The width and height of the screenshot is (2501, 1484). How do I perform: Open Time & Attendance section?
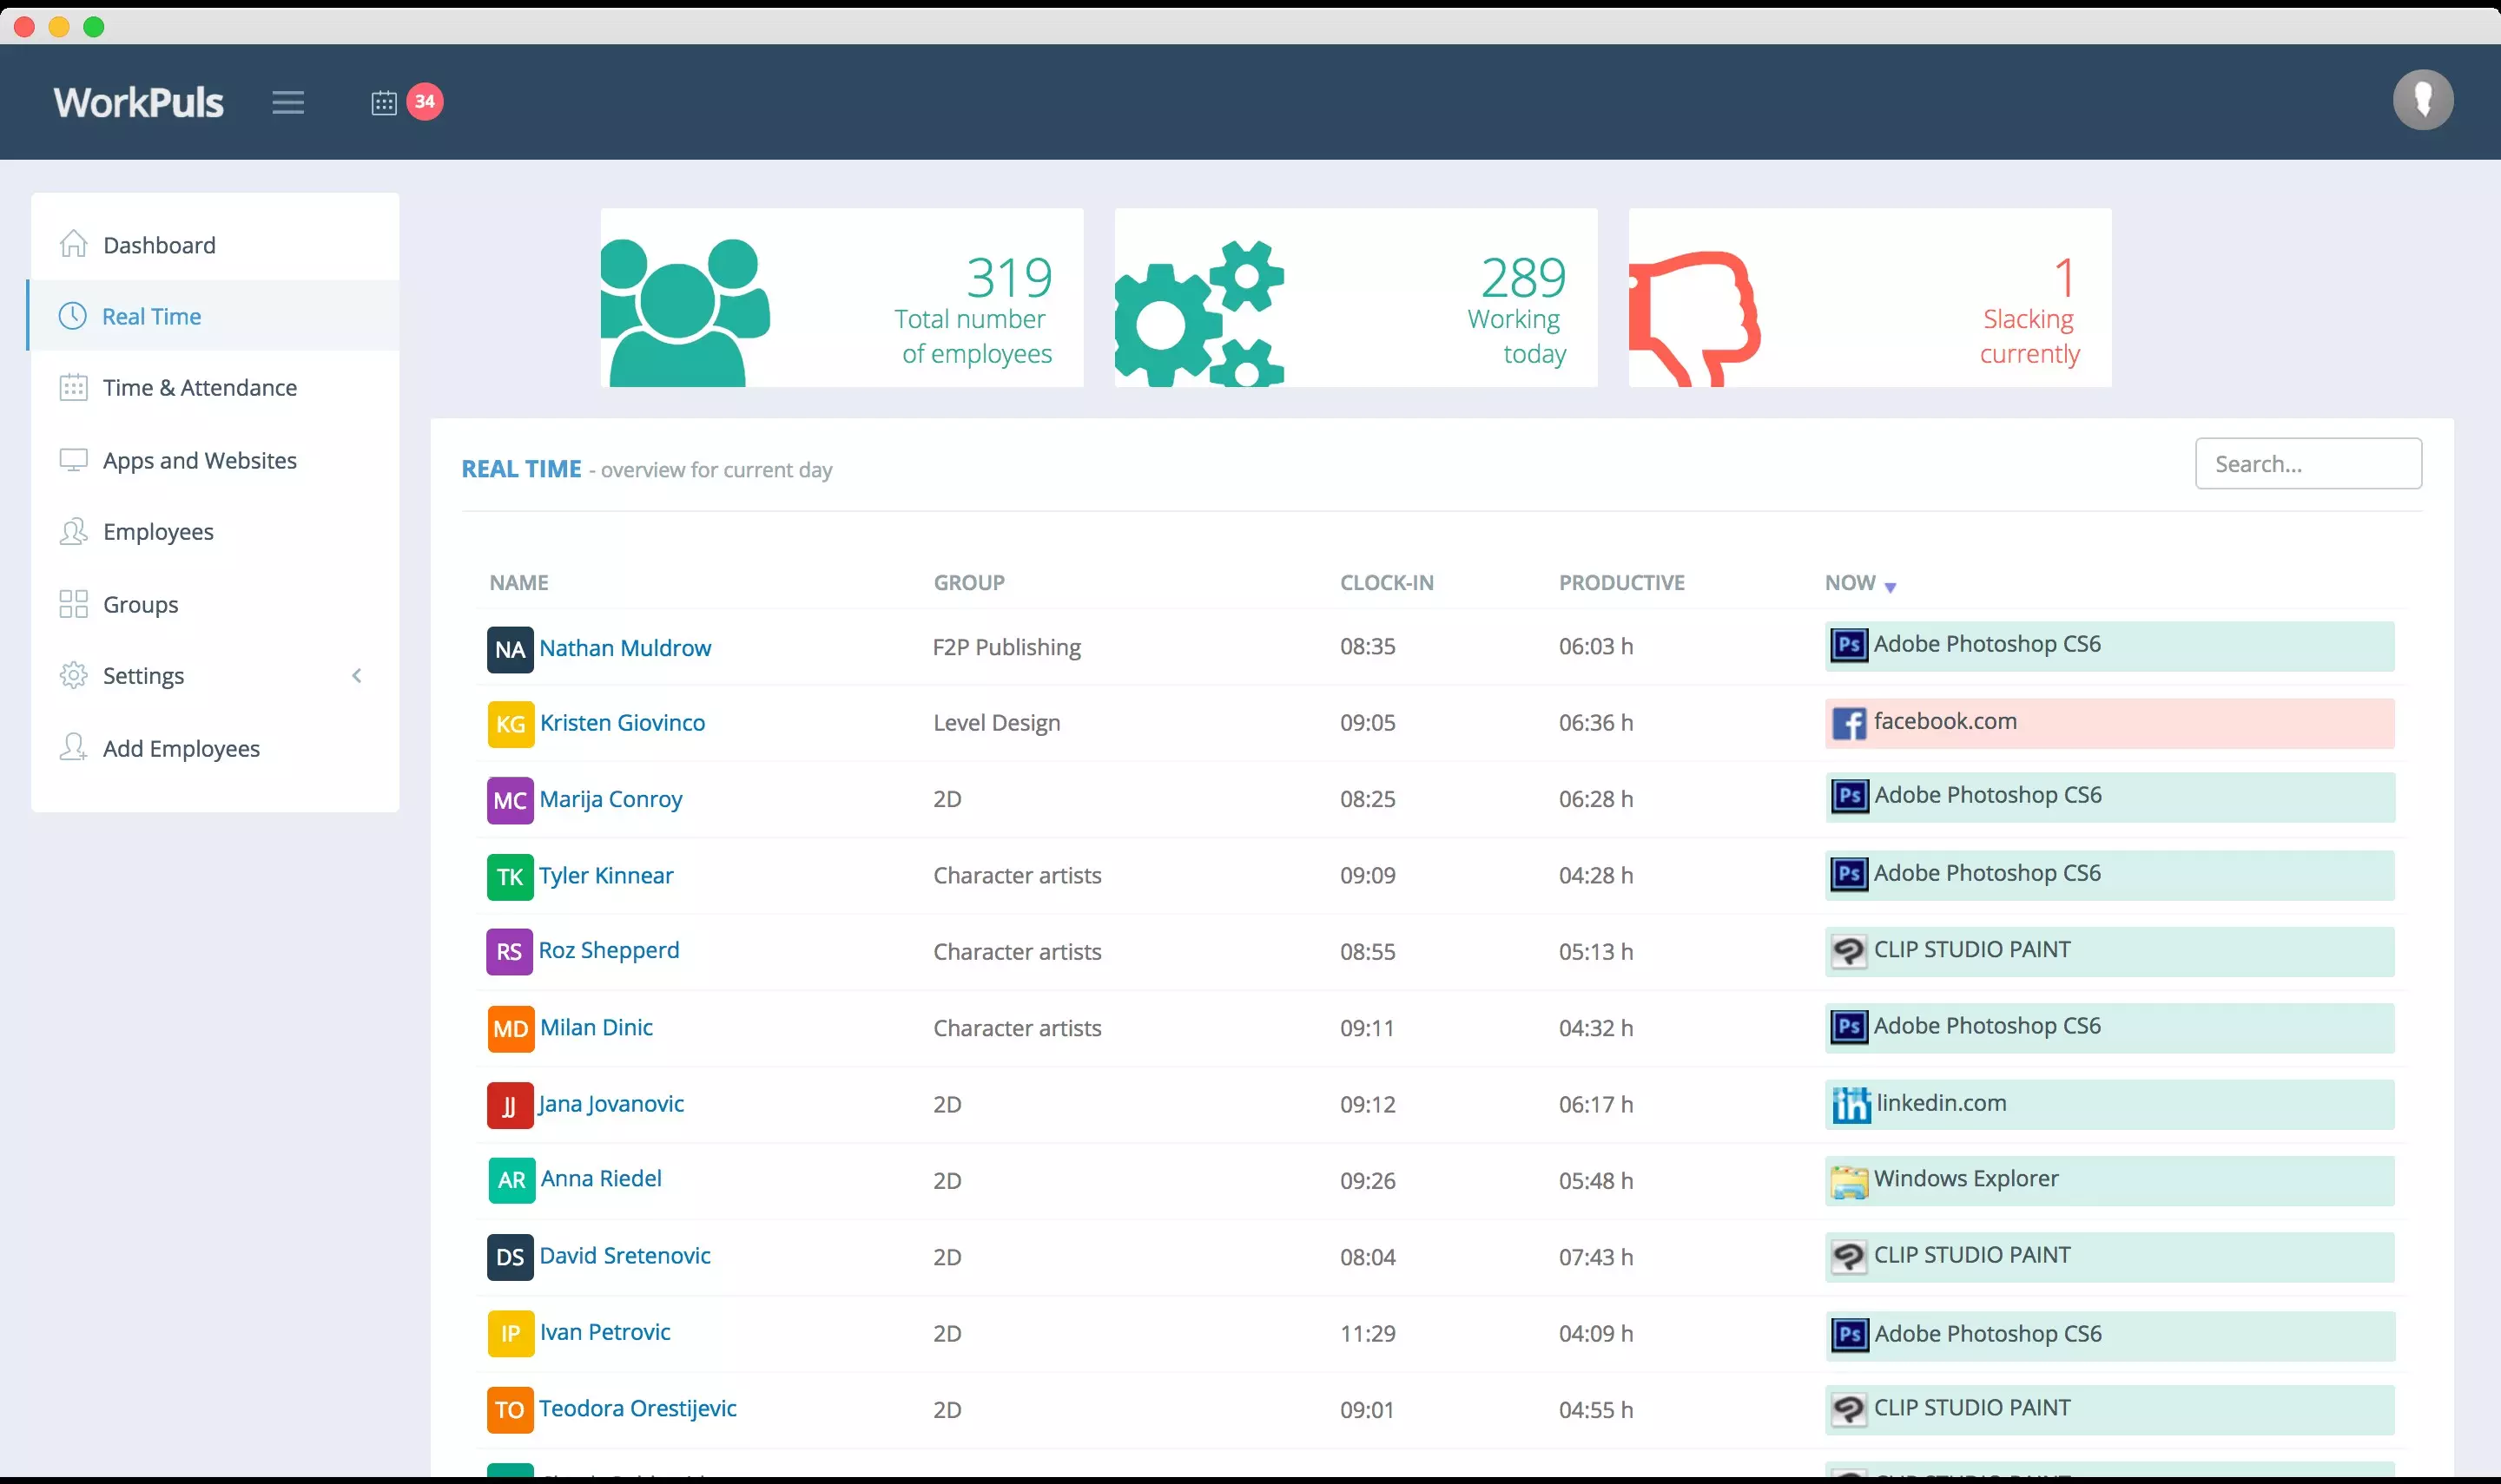[199, 388]
